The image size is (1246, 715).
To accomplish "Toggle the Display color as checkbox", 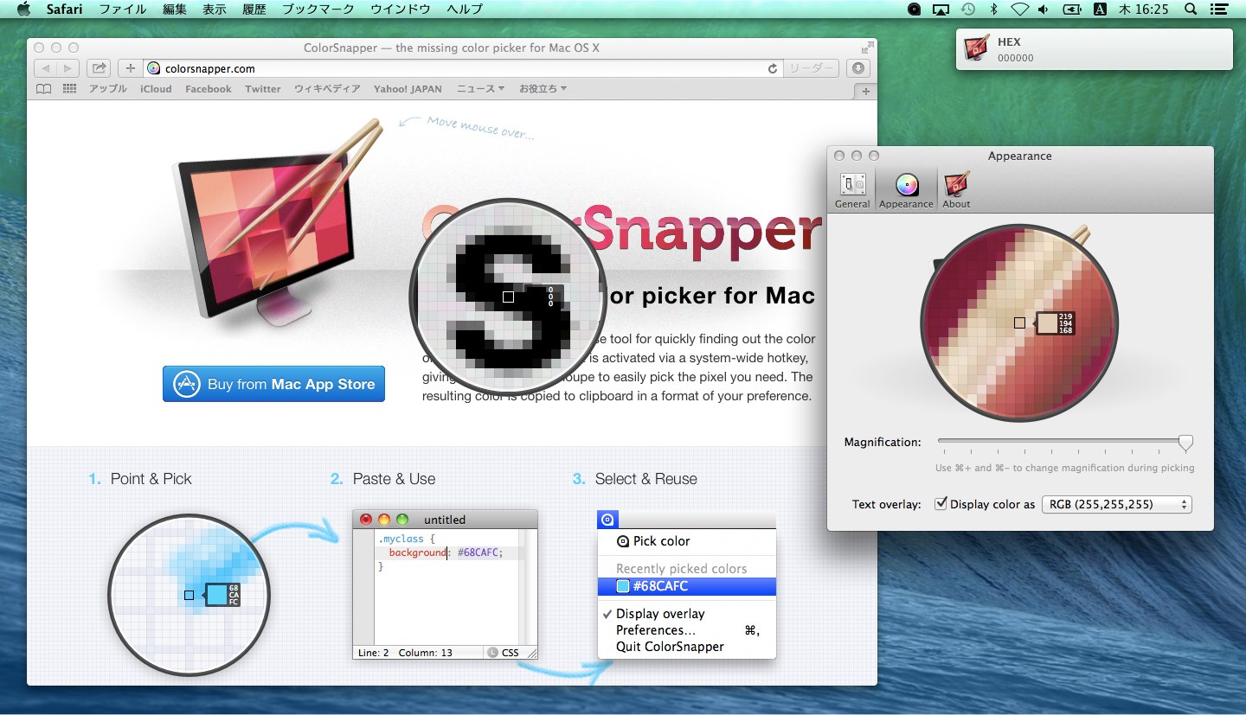I will click(941, 504).
